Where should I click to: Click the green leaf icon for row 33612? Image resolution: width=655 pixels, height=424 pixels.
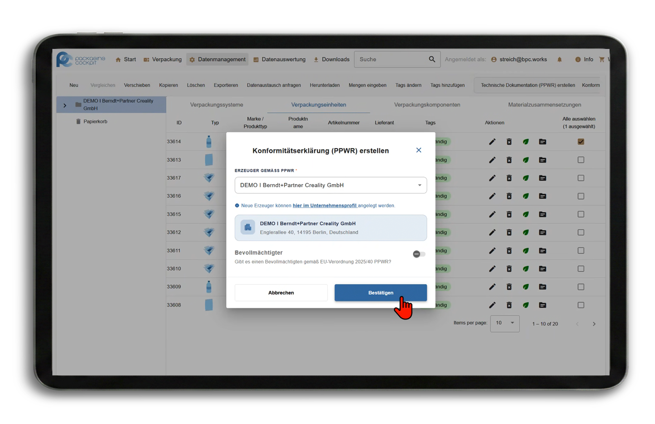pos(526,232)
